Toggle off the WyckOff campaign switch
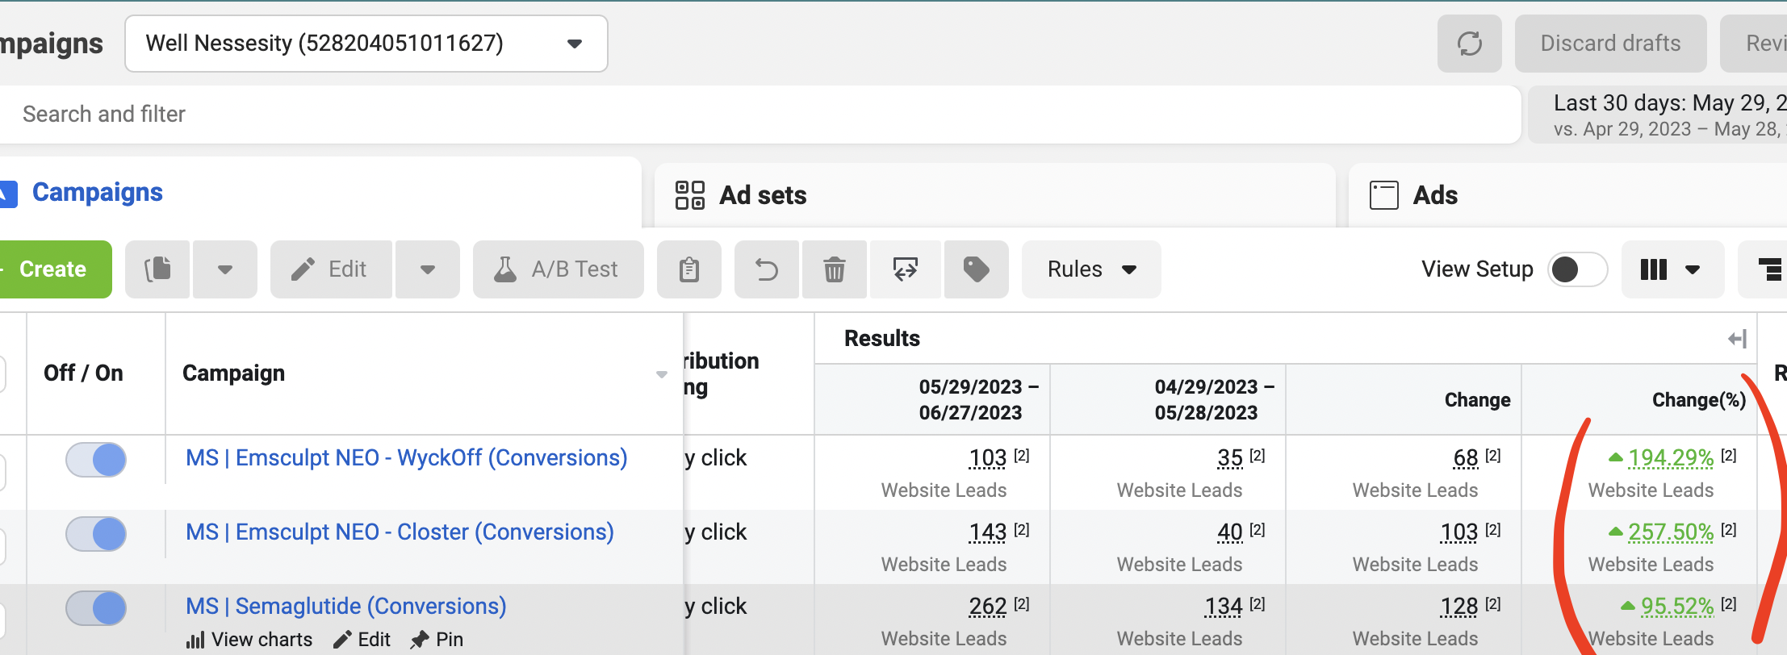This screenshot has width=1787, height=655. pos(96,460)
